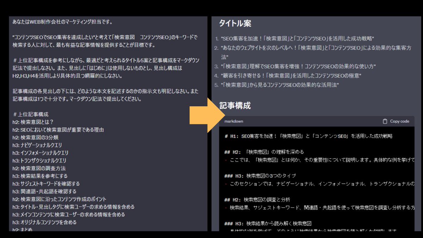Select the '記事構成' heading
The width and height of the screenshot is (423, 238).
(235, 105)
